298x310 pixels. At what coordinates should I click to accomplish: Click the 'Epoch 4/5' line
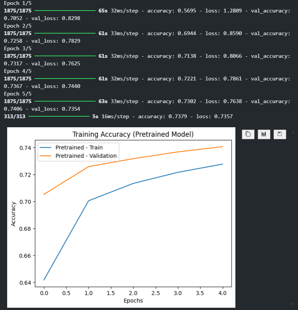point(18,71)
